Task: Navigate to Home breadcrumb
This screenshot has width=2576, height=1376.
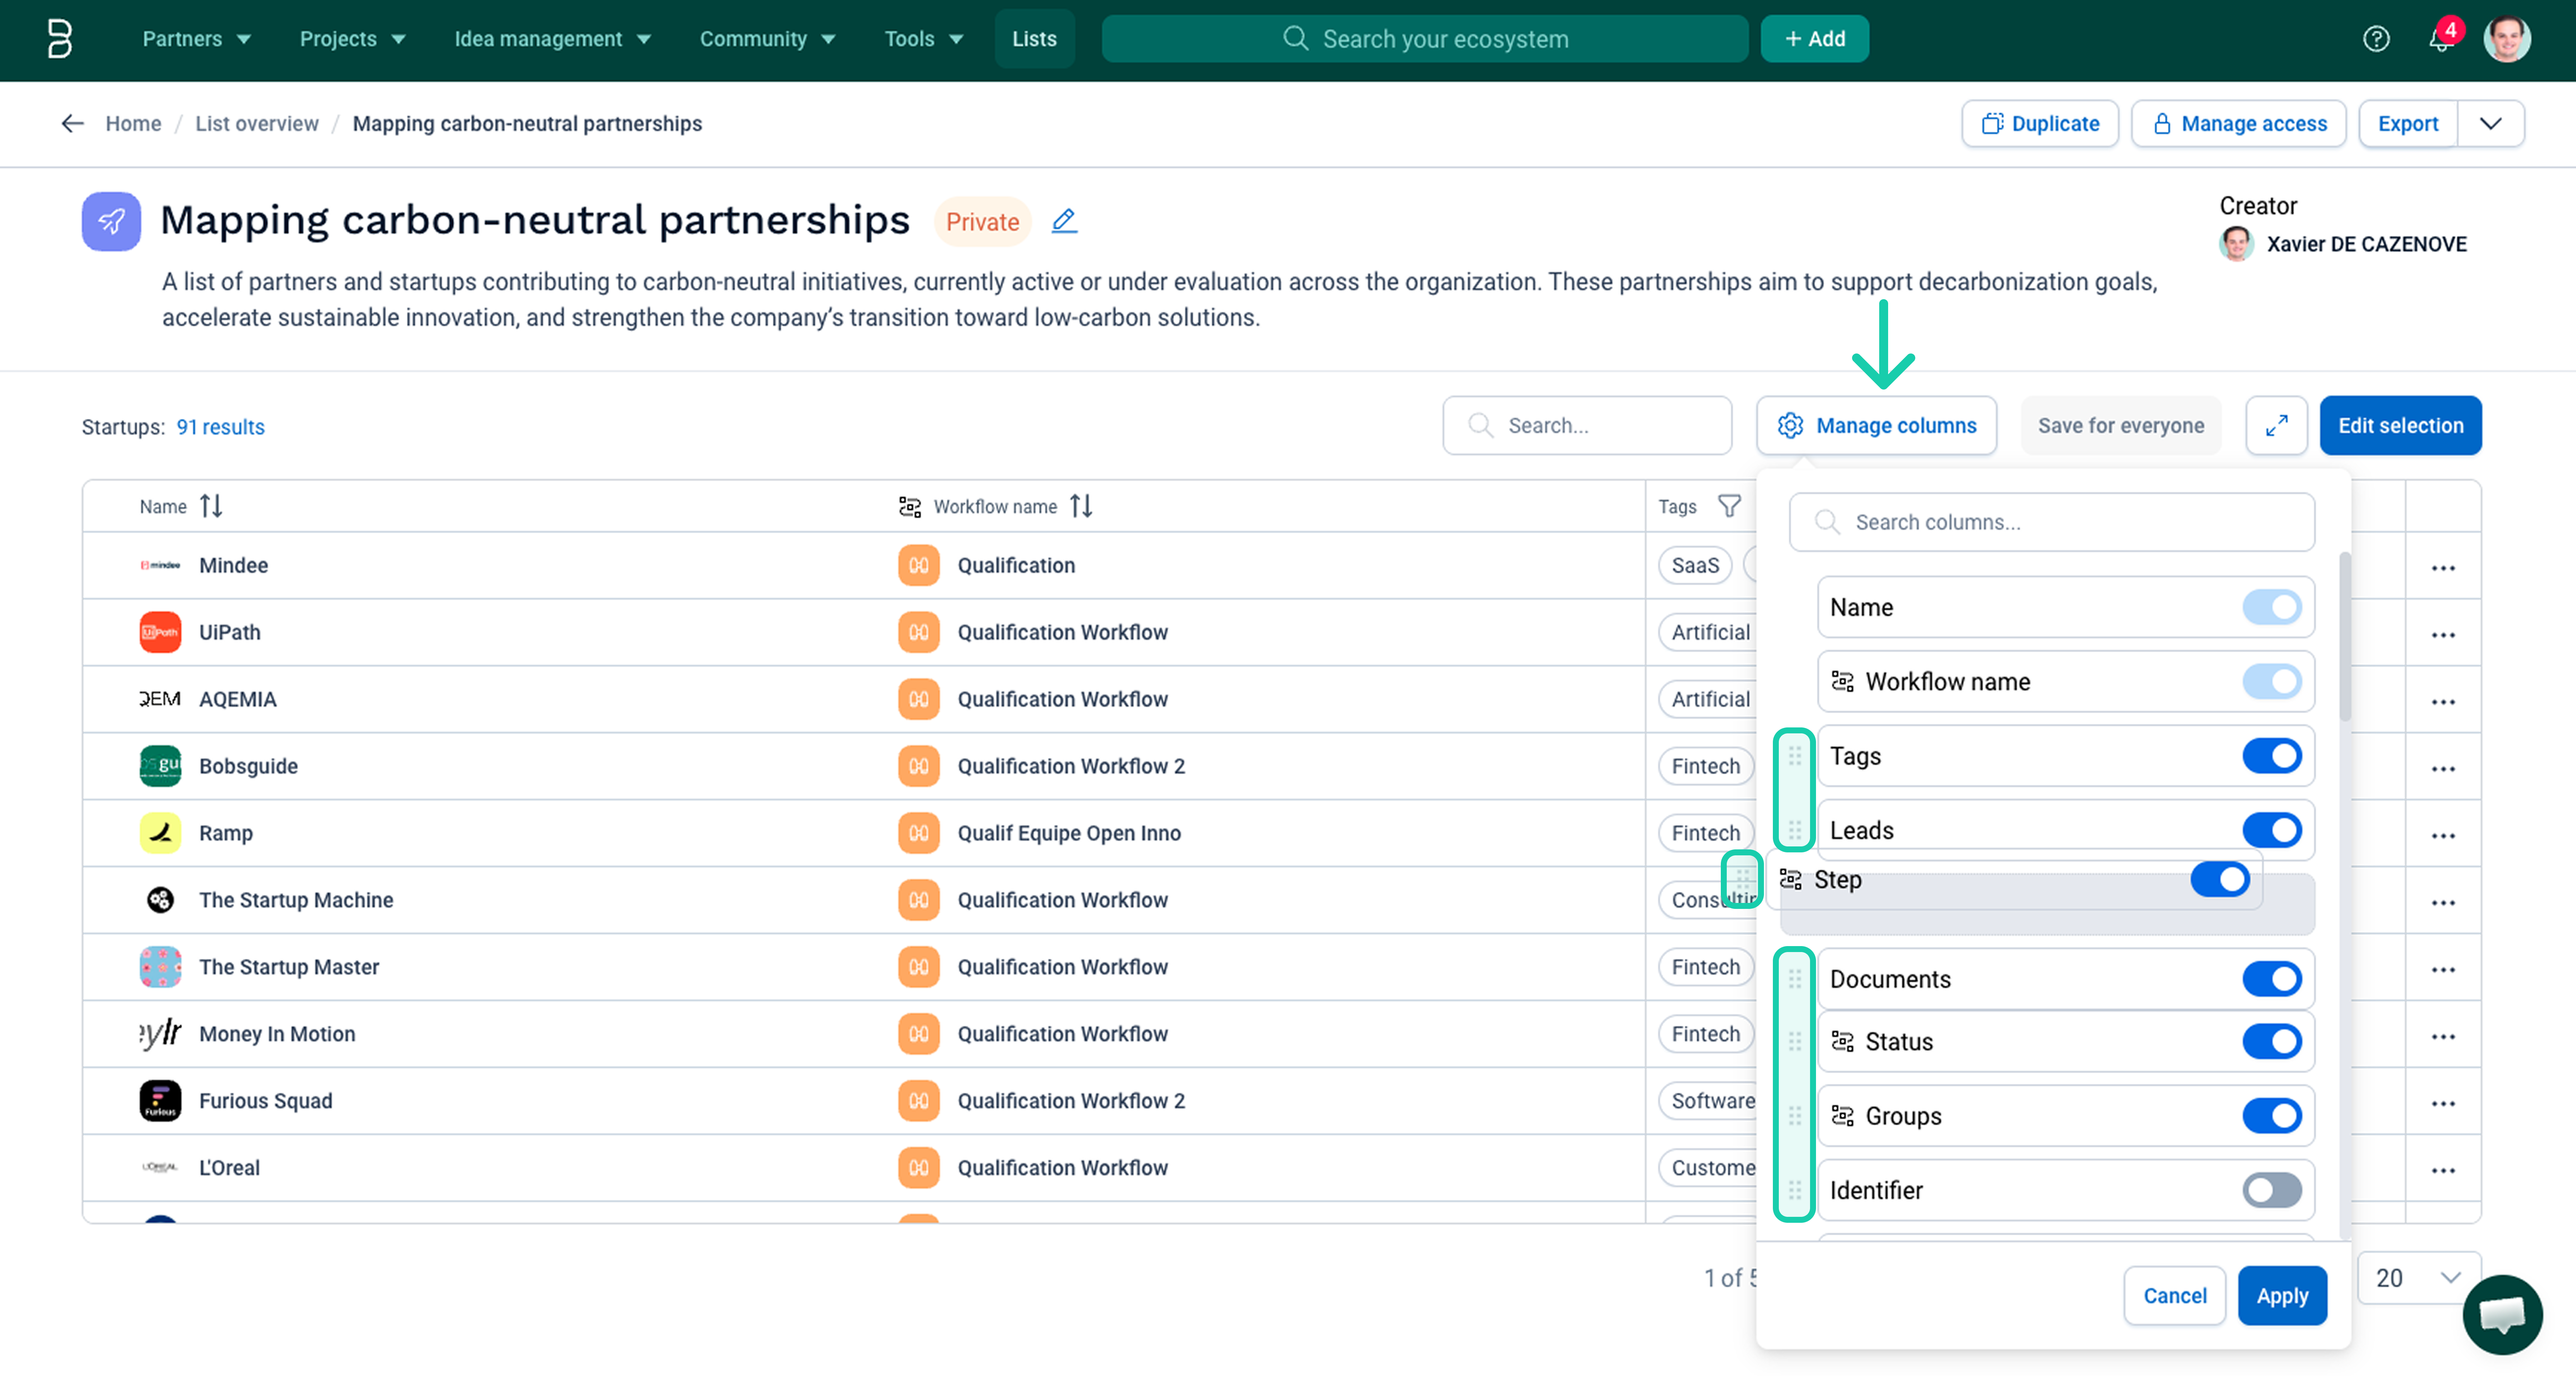Action: pyautogui.click(x=133, y=123)
